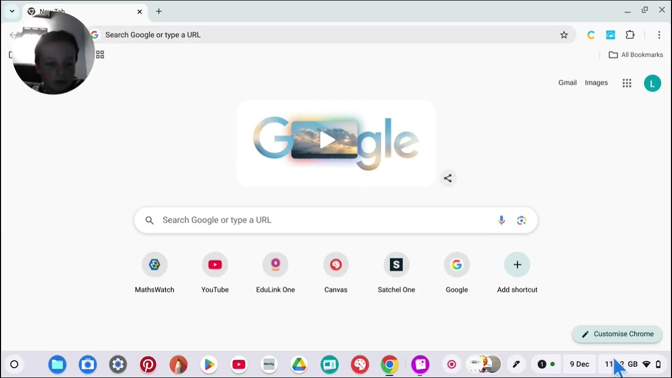The image size is (672, 378).
Task: Open the green Classroom-style app on shelf
Action: click(x=330, y=364)
